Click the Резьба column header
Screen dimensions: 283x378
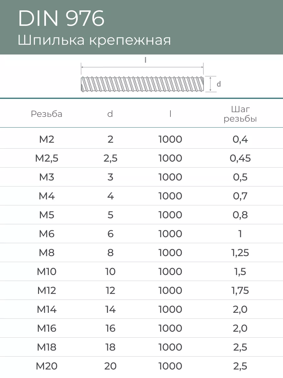(47, 114)
